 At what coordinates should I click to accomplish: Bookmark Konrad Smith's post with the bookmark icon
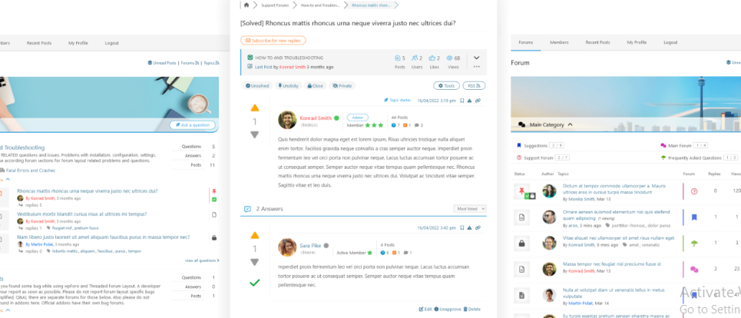(x=461, y=101)
